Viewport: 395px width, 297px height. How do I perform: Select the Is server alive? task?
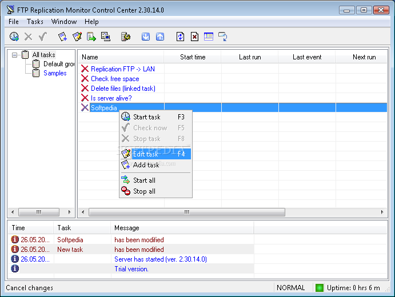[x=111, y=98]
